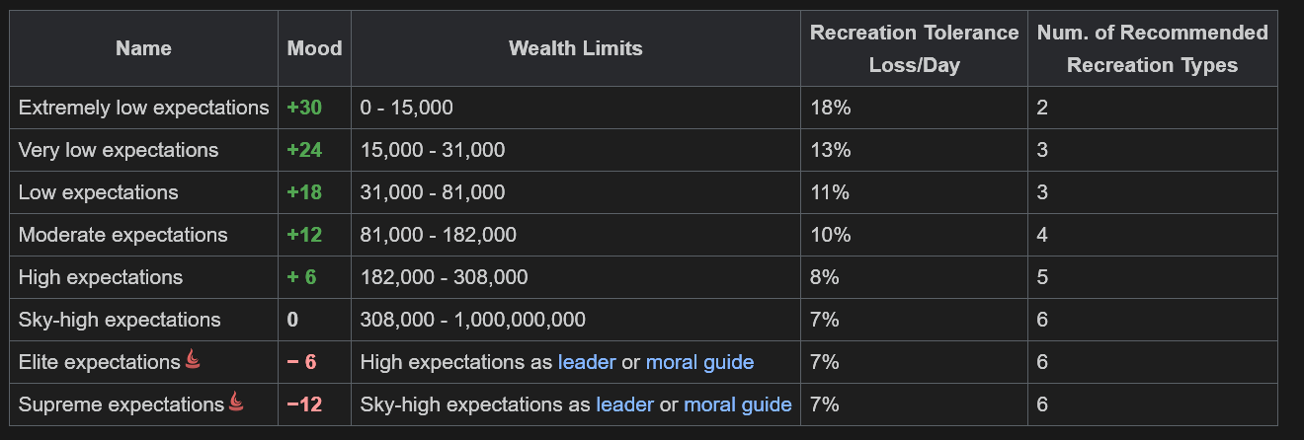
Task: Open the leader link in Elite expectations row
Action: (587, 362)
